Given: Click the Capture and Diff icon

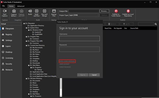Looking at the screenshot, I should (x=21, y=11).
